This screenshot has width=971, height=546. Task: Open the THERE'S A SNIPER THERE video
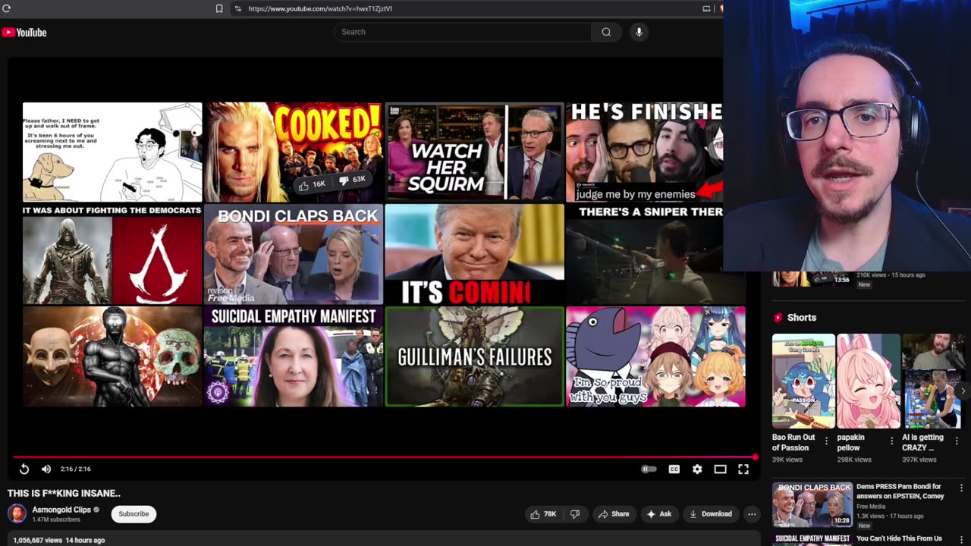(x=644, y=254)
